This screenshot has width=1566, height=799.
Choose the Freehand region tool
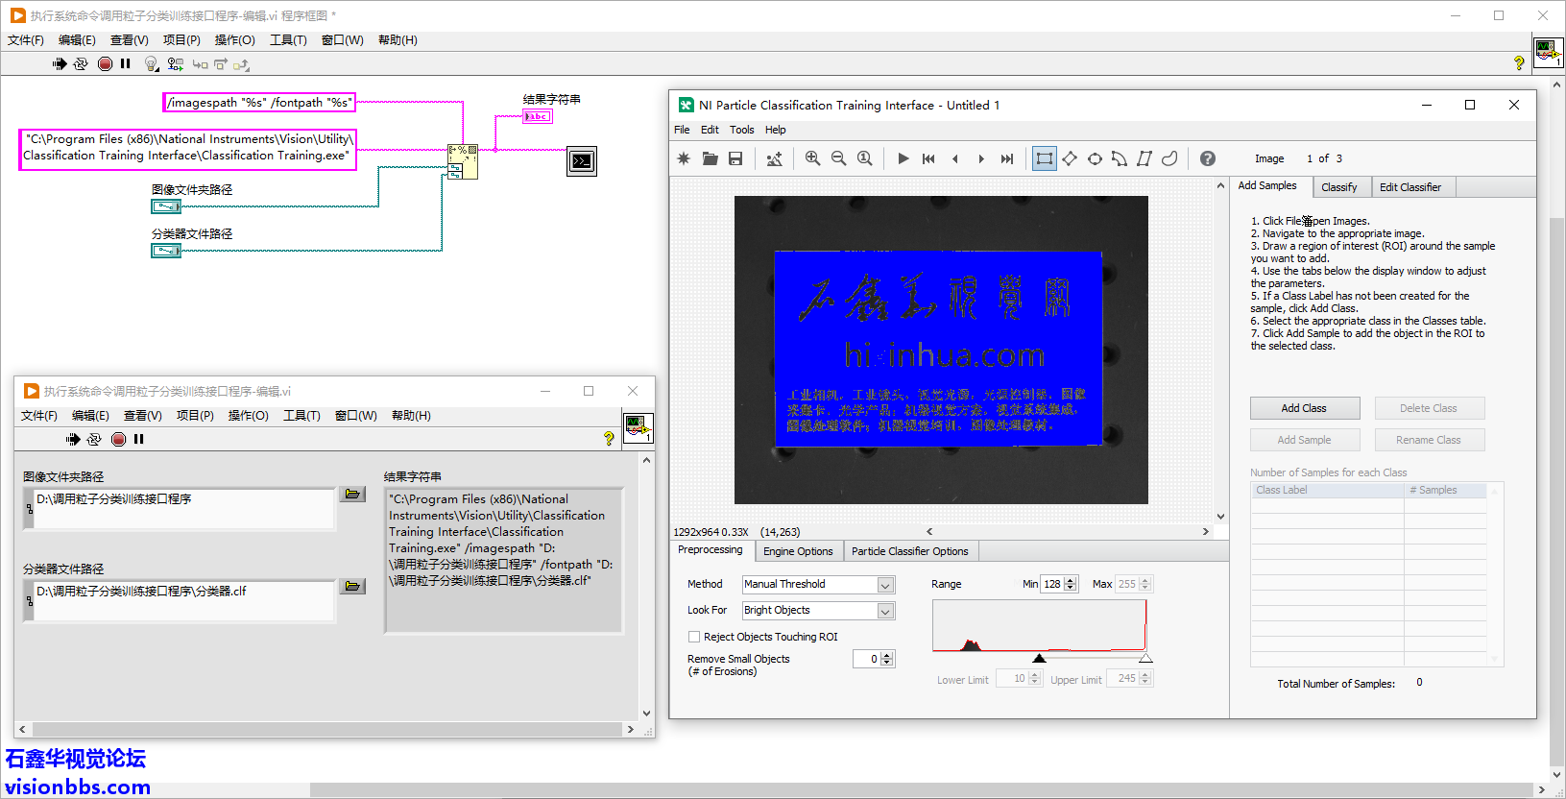click(1169, 158)
